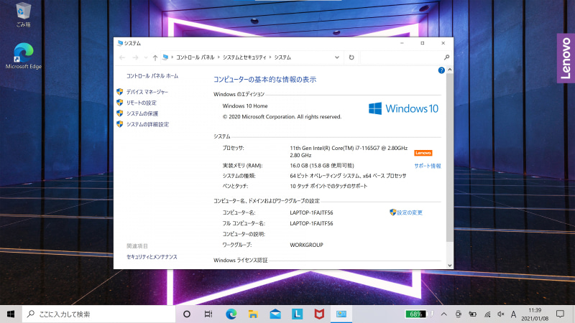Open File Explorer from the taskbar
Image resolution: width=575 pixels, height=323 pixels.
click(253, 314)
